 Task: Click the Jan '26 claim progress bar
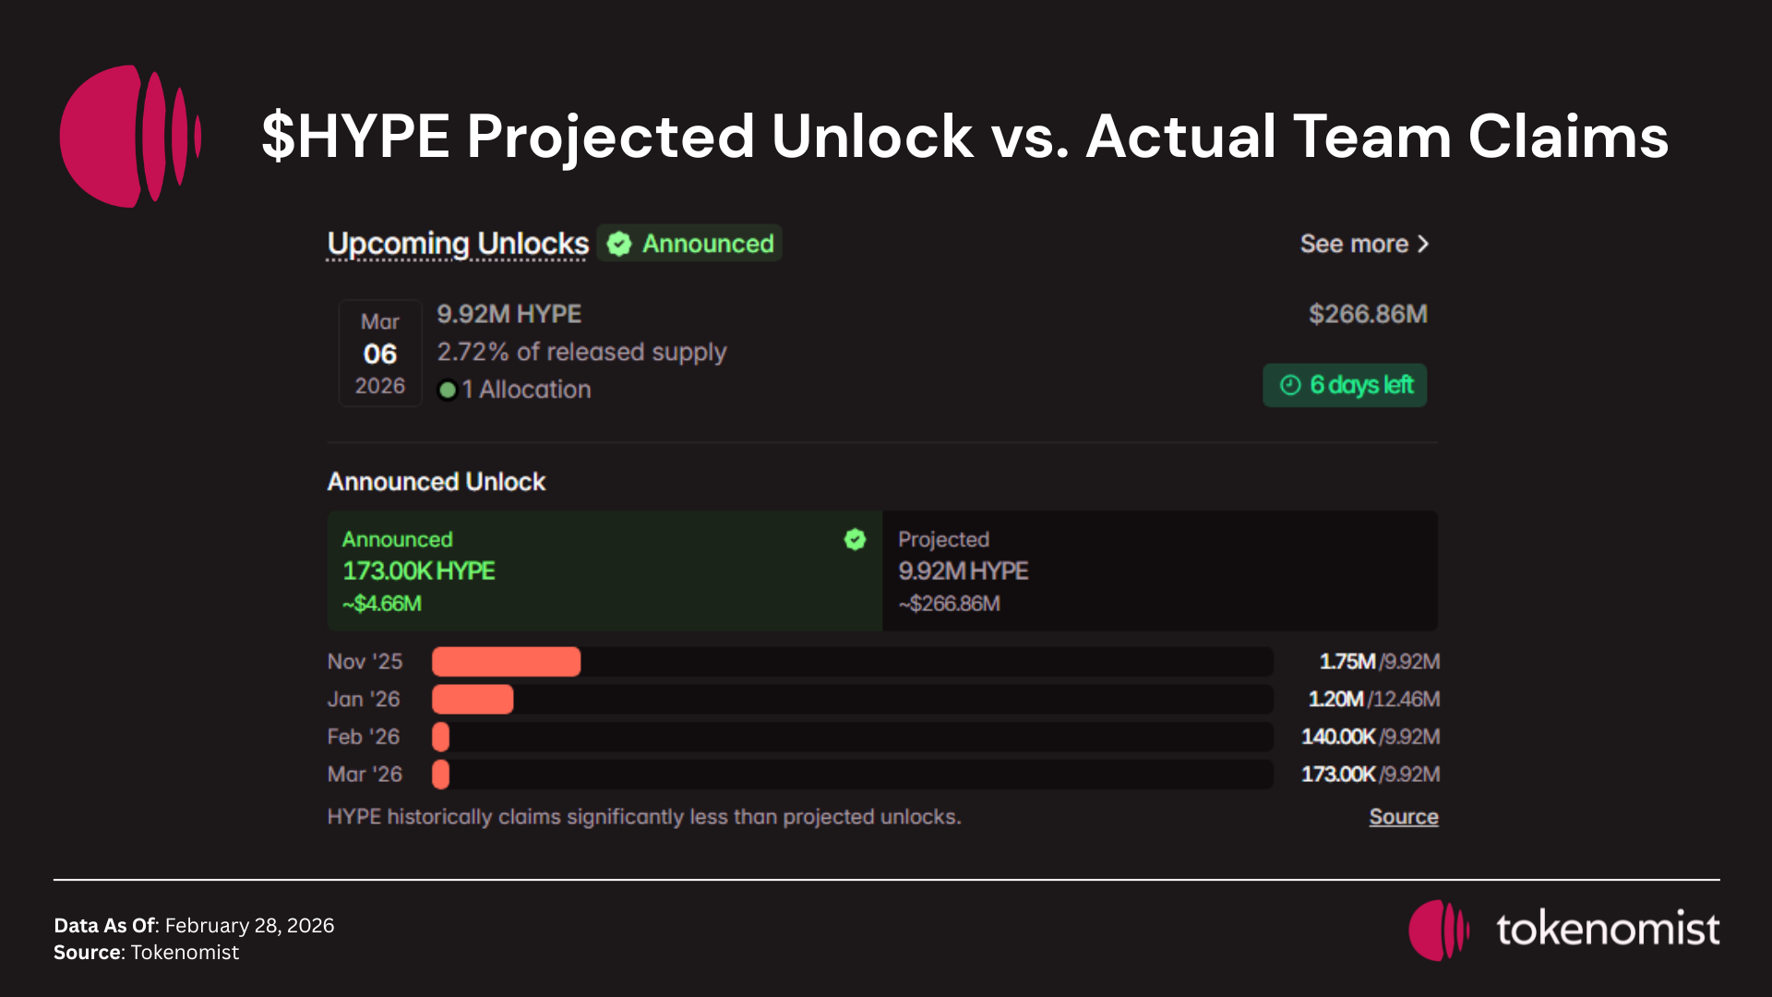(852, 700)
